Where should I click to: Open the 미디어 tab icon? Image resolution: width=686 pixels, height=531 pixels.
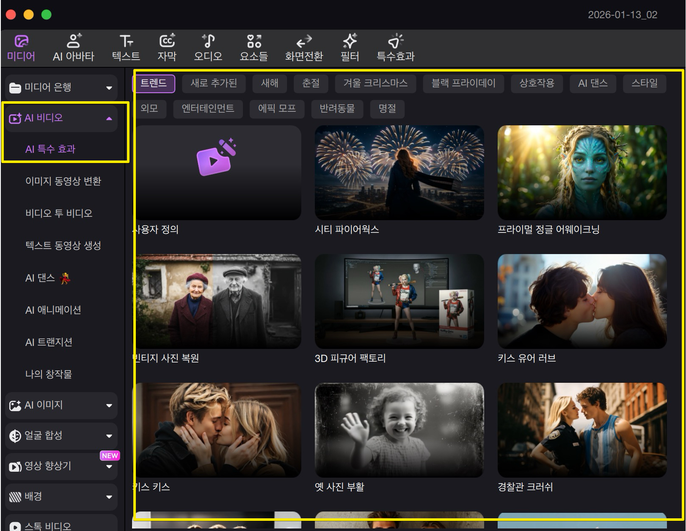(21, 41)
